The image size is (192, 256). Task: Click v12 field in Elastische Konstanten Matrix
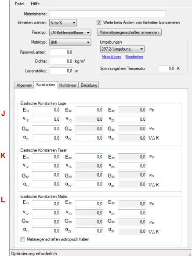click(x=46, y=213)
